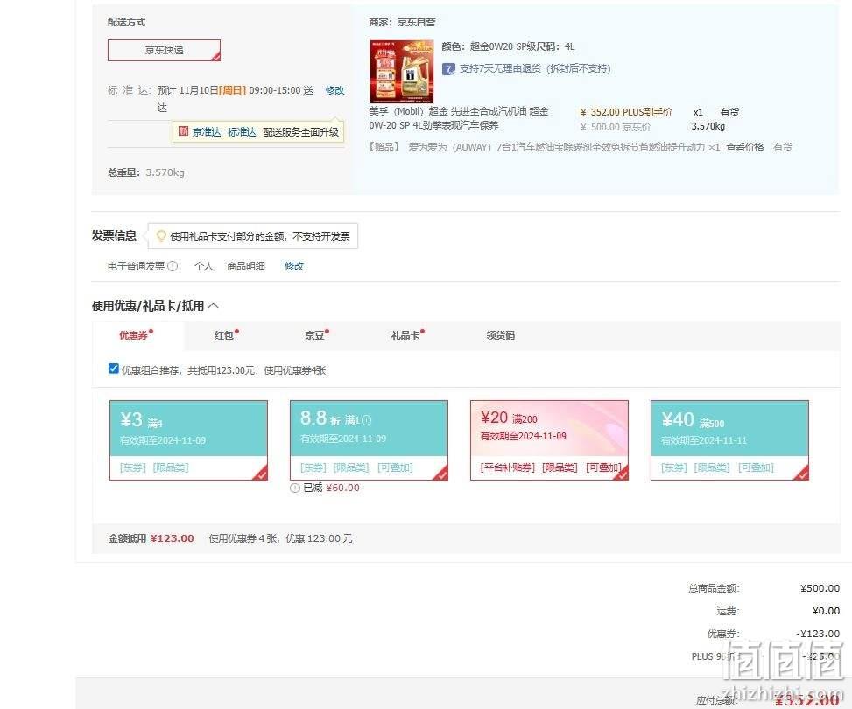Viewport: 852px width, 709px height.
Task: Click the ¥ 500.00 京东价 original price
Action: tap(615, 127)
